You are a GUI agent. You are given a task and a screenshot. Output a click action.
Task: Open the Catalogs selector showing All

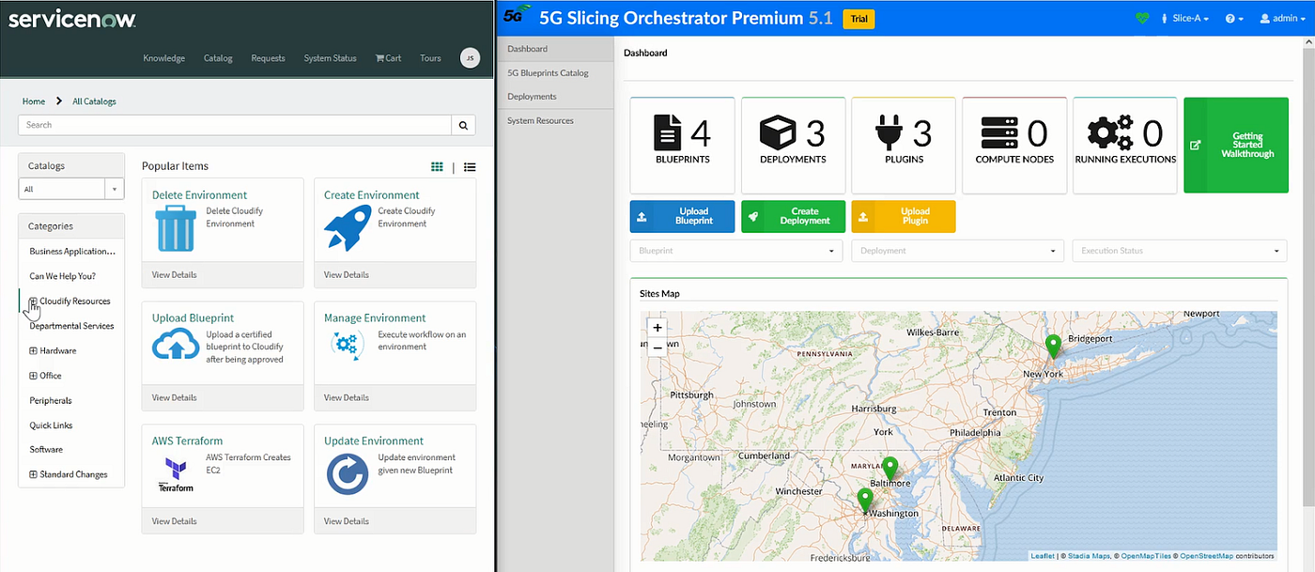71,189
